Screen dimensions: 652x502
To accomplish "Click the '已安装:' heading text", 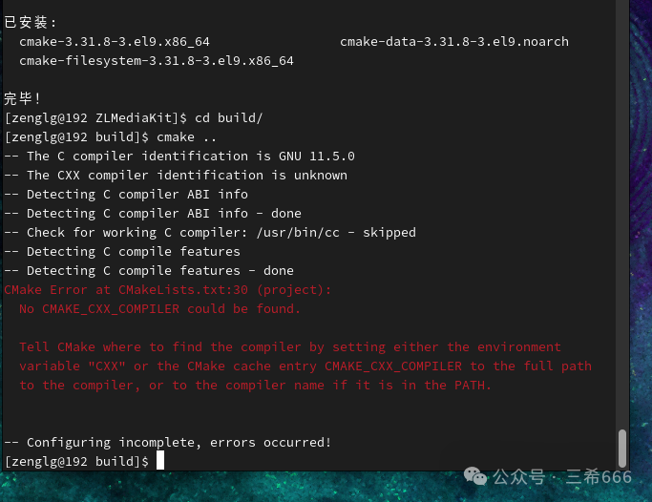I will (31, 21).
